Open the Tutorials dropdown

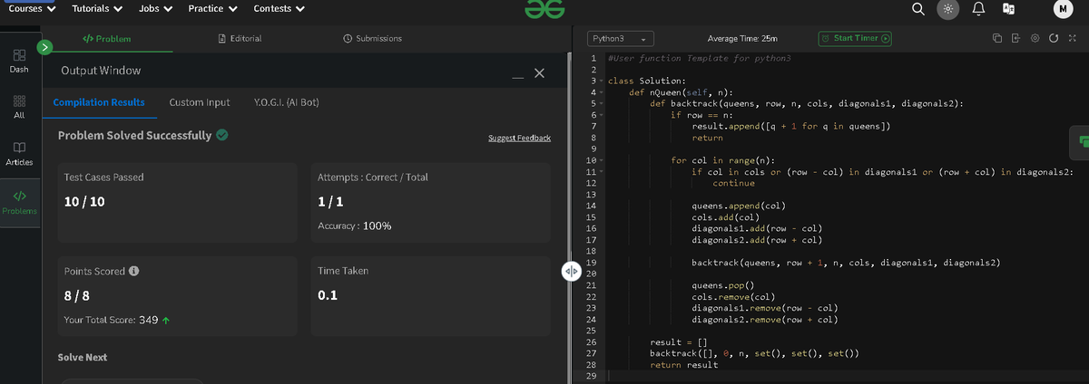pyautogui.click(x=97, y=8)
